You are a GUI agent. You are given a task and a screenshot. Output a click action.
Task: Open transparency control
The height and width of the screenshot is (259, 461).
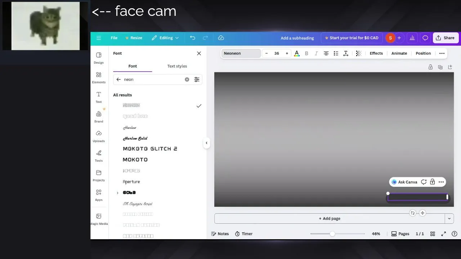coord(359,53)
